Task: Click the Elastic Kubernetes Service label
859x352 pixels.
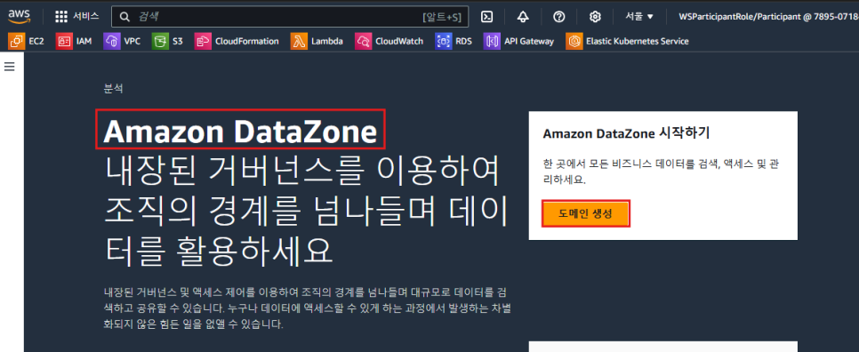Action: pos(637,41)
